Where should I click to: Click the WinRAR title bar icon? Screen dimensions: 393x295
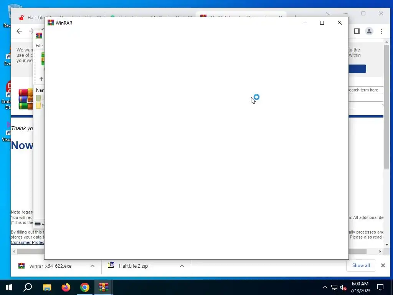pos(51,23)
